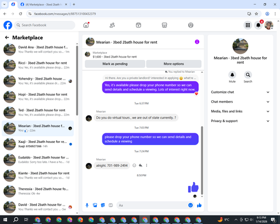The width and height of the screenshot is (280, 224).
Task: Open the taskbar clock showing 9:13 PM
Action: pyautogui.click(x=262, y=220)
